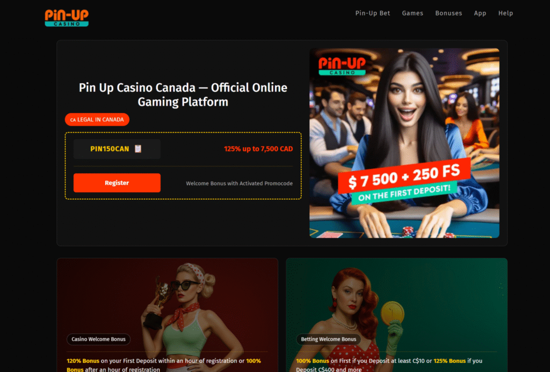Viewport: 550px width, 372px height.
Task: Open the Games menu item
Action: coord(412,13)
